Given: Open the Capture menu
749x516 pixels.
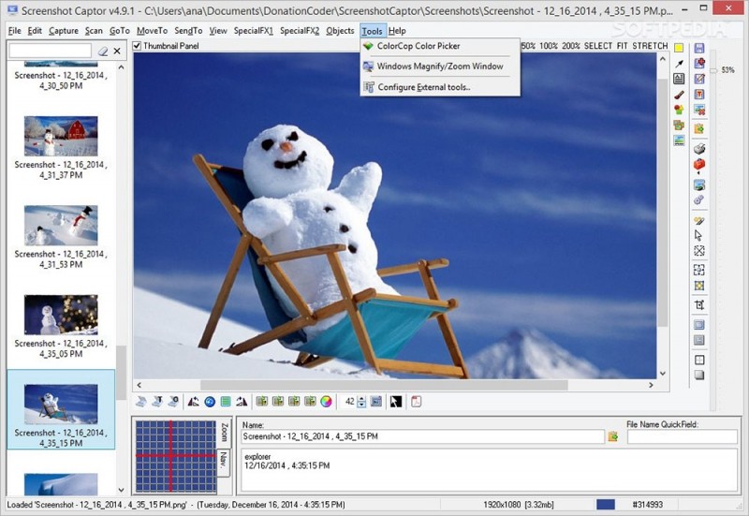Looking at the screenshot, I should coord(63,31).
